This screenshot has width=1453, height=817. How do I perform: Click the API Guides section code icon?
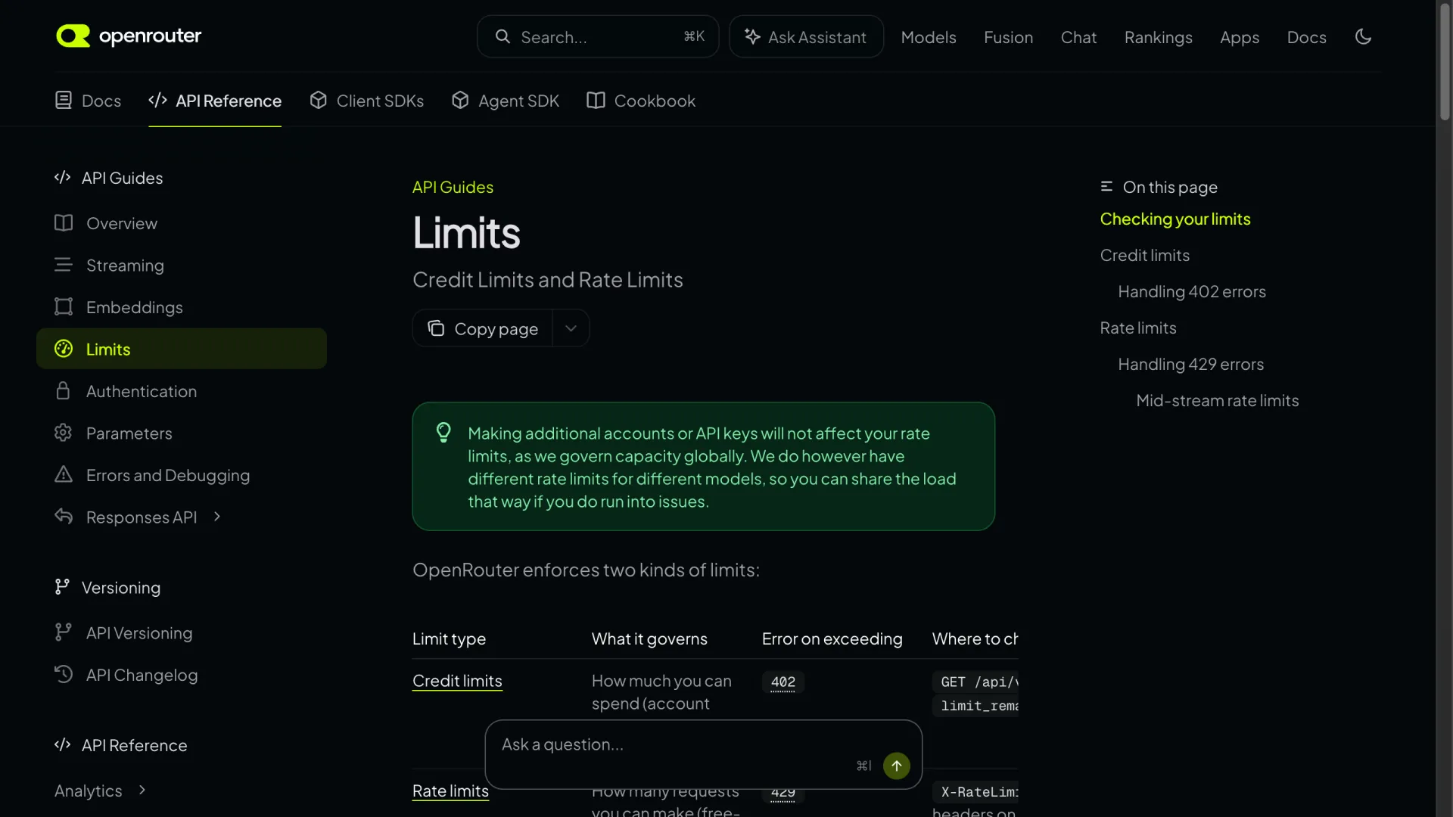(63, 178)
